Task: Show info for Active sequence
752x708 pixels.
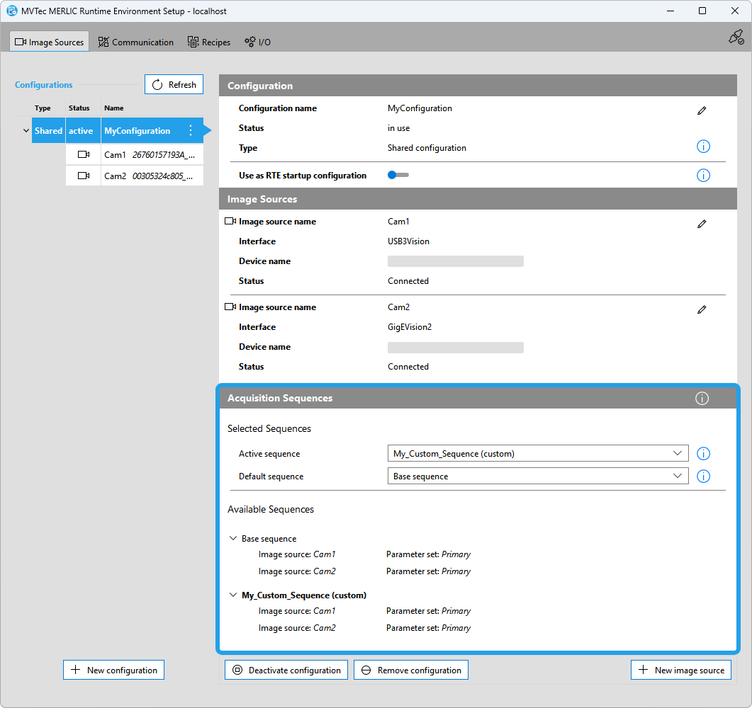Action: tap(703, 454)
